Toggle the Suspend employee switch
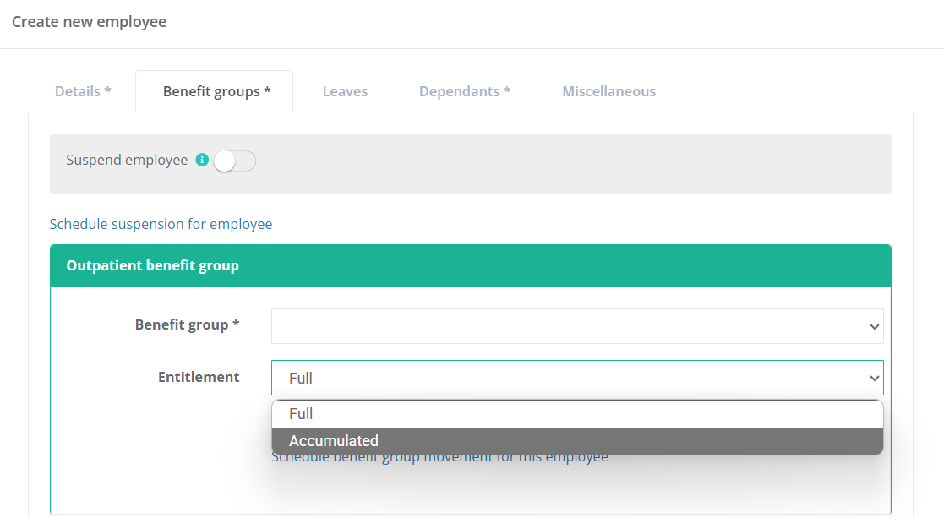 tap(234, 161)
